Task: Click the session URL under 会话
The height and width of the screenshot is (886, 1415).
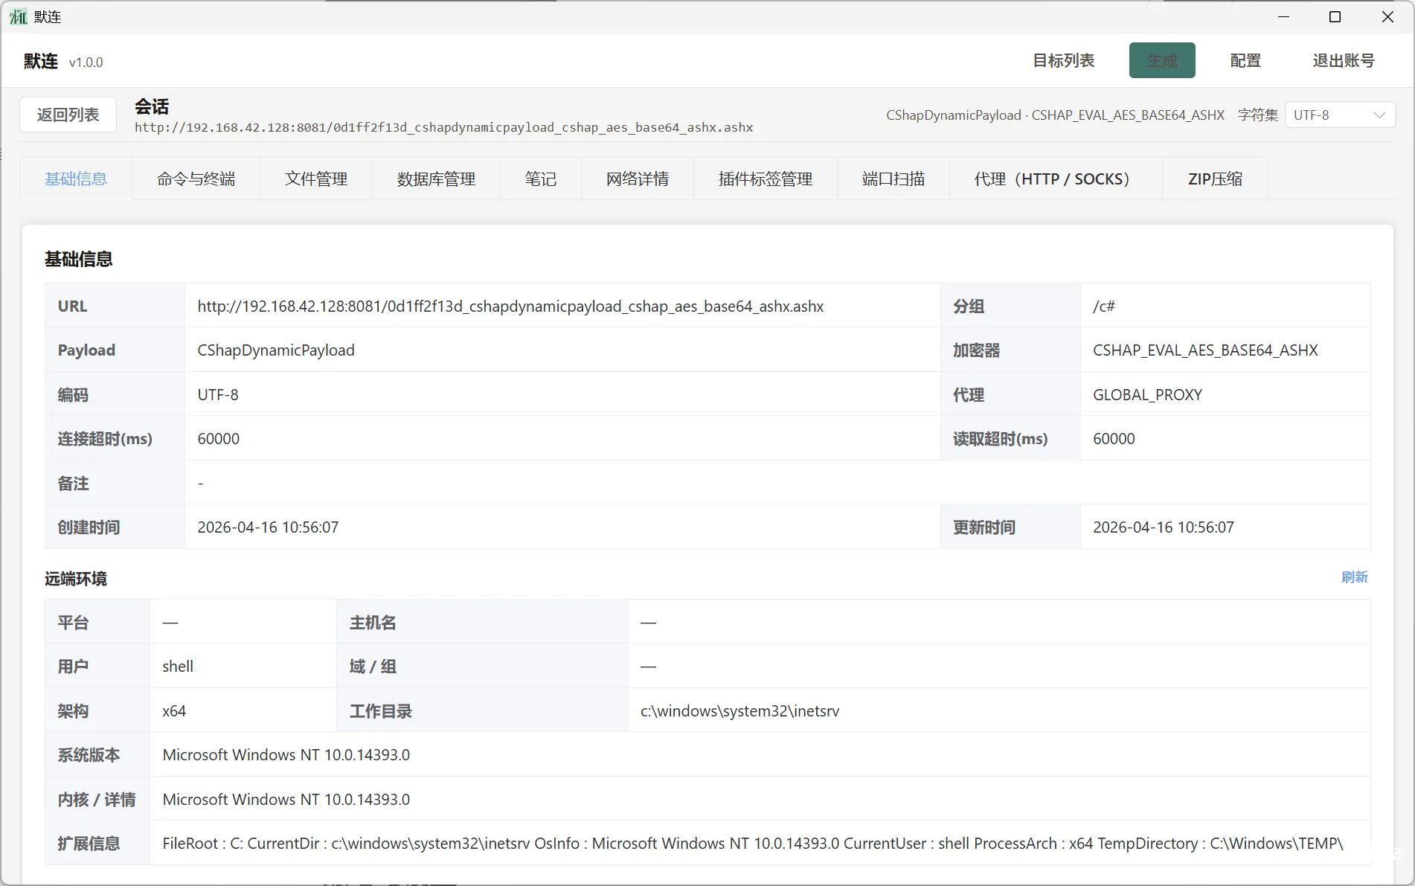Action: [x=443, y=126]
